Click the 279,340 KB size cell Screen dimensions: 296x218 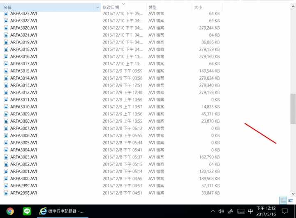[x=209, y=85]
